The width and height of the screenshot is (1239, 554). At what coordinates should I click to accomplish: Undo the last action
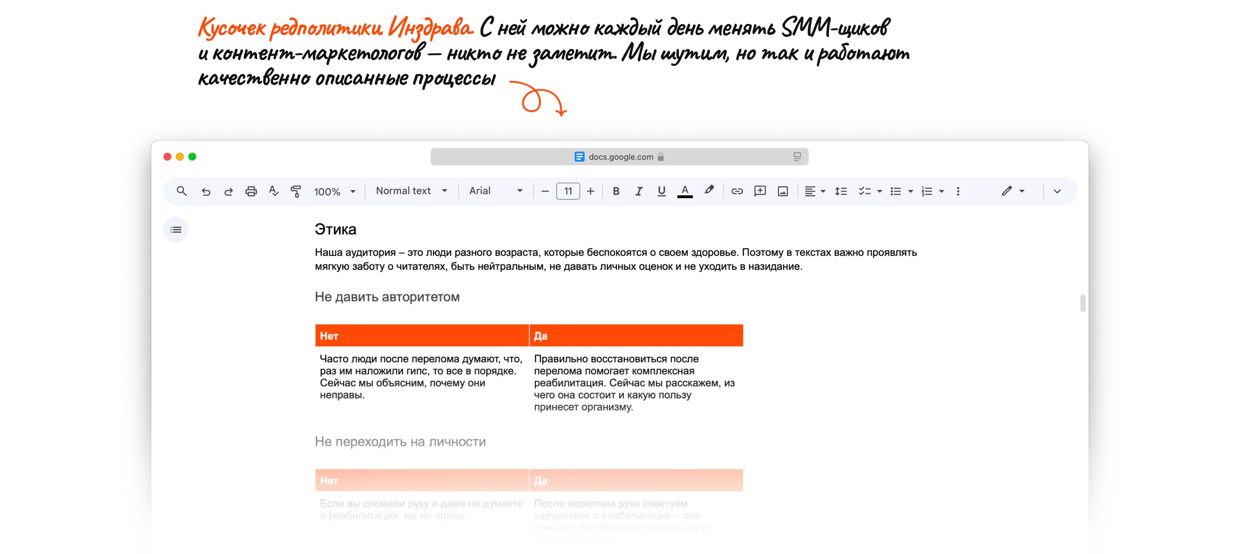coord(206,191)
